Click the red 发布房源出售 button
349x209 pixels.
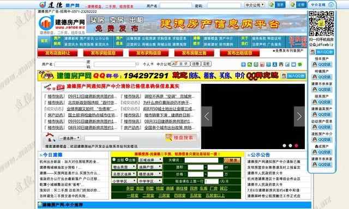click(194, 53)
